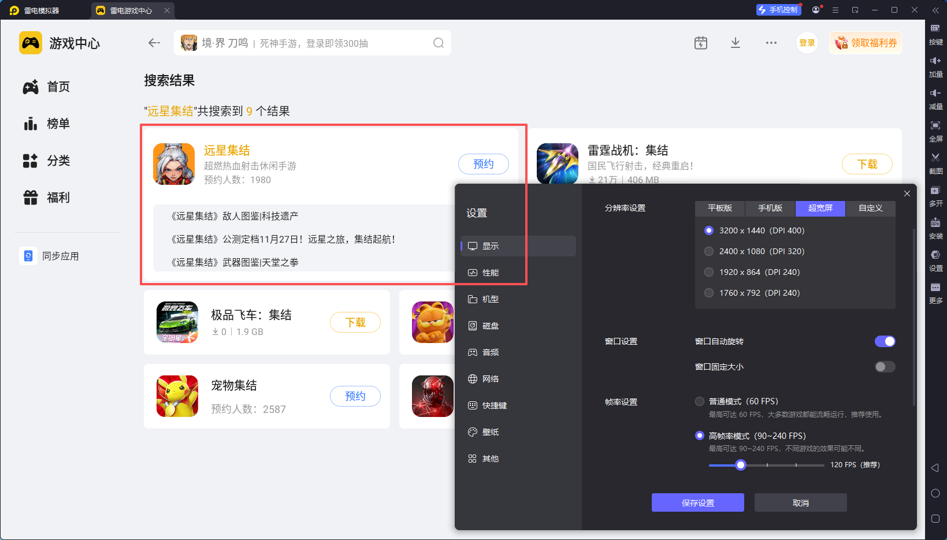Viewport: 947px width, 540px height.
Task: Open 显示 settings section
Action: coord(518,246)
